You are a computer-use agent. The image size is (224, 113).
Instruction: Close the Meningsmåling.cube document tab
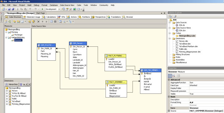[x=164, y=13]
